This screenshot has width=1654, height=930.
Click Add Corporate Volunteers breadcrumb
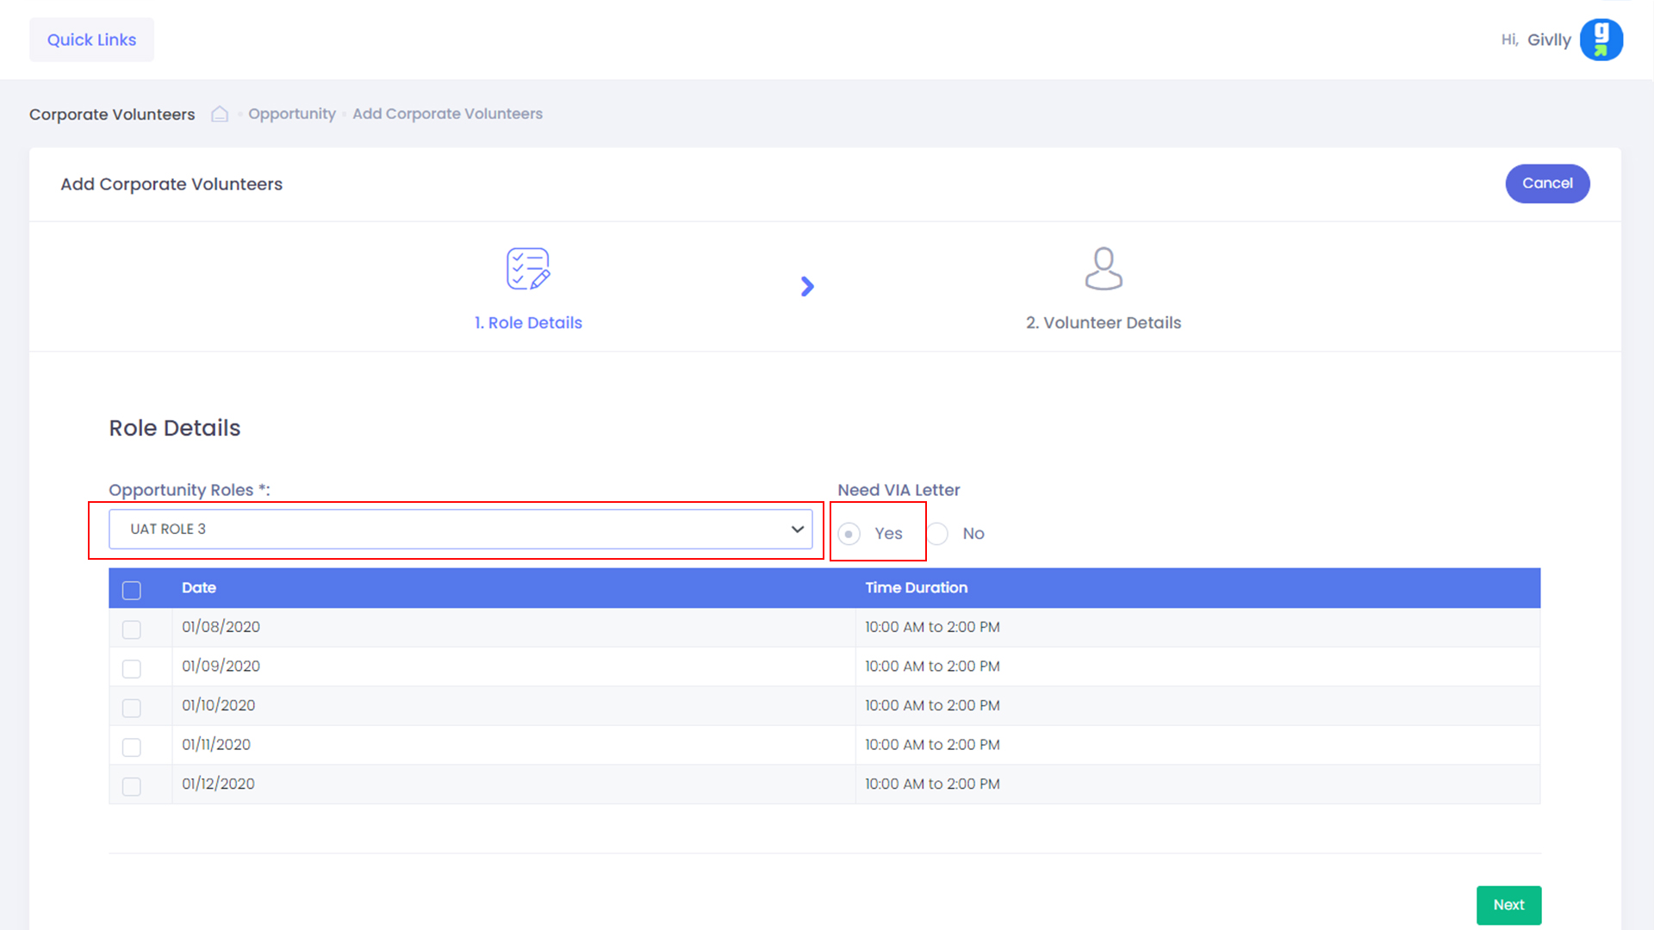click(x=447, y=114)
